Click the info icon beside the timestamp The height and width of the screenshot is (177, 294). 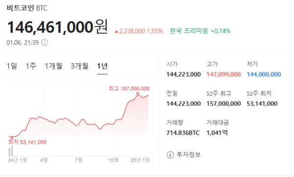pos(45,43)
